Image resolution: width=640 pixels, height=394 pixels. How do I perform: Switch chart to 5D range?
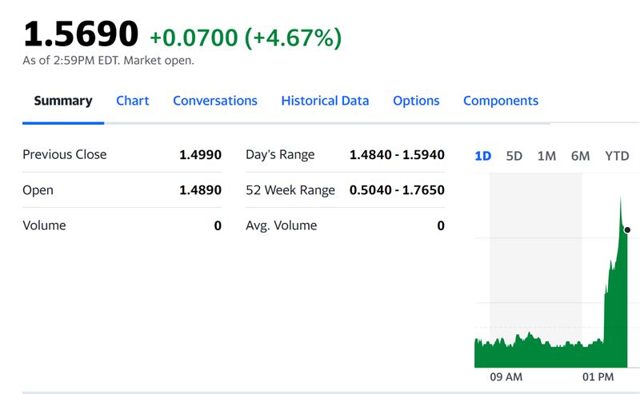514,156
